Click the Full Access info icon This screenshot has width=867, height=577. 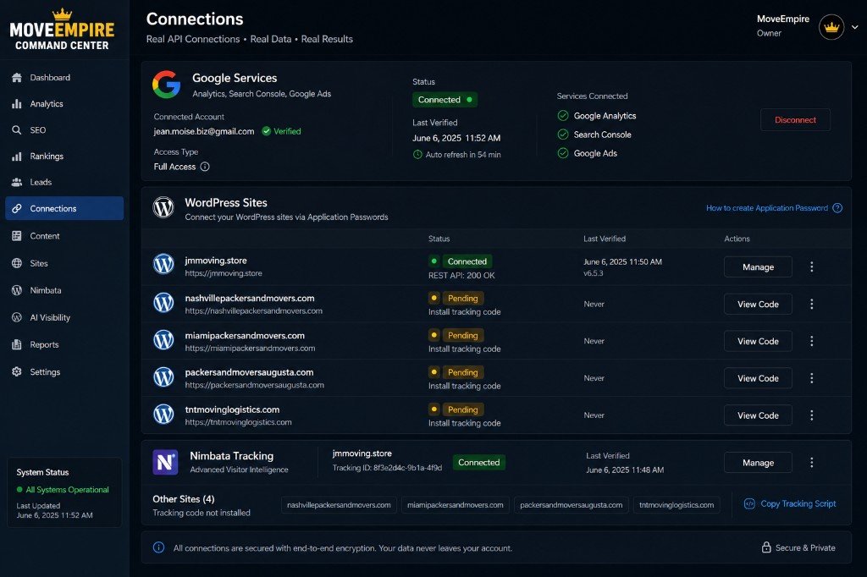pyautogui.click(x=205, y=167)
